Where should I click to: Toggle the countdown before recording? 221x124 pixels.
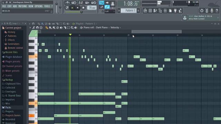tap(80, 2)
